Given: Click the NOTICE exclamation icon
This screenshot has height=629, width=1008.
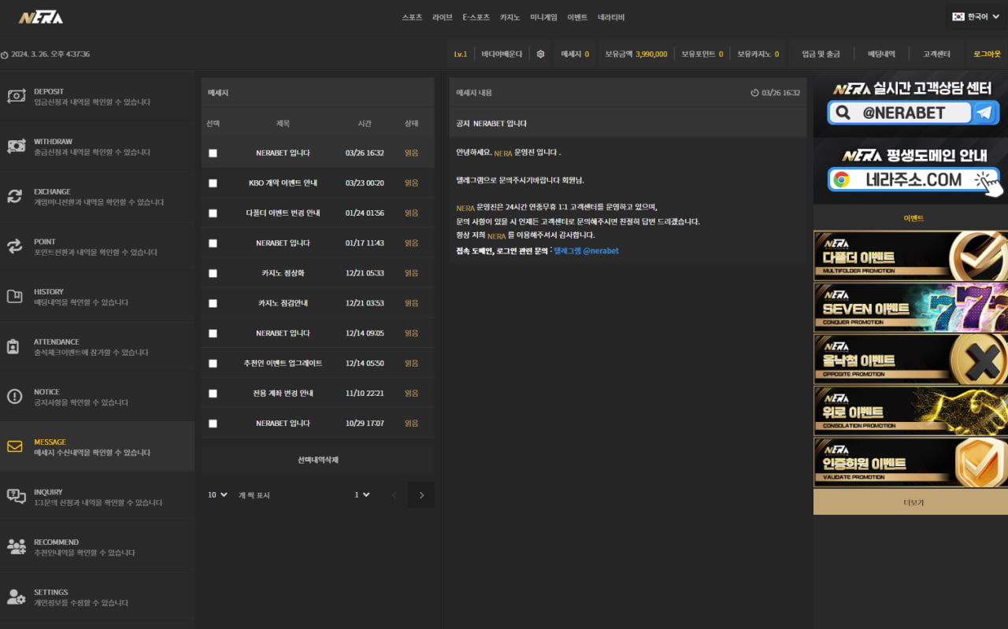Looking at the screenshot, I should [14, 396].
